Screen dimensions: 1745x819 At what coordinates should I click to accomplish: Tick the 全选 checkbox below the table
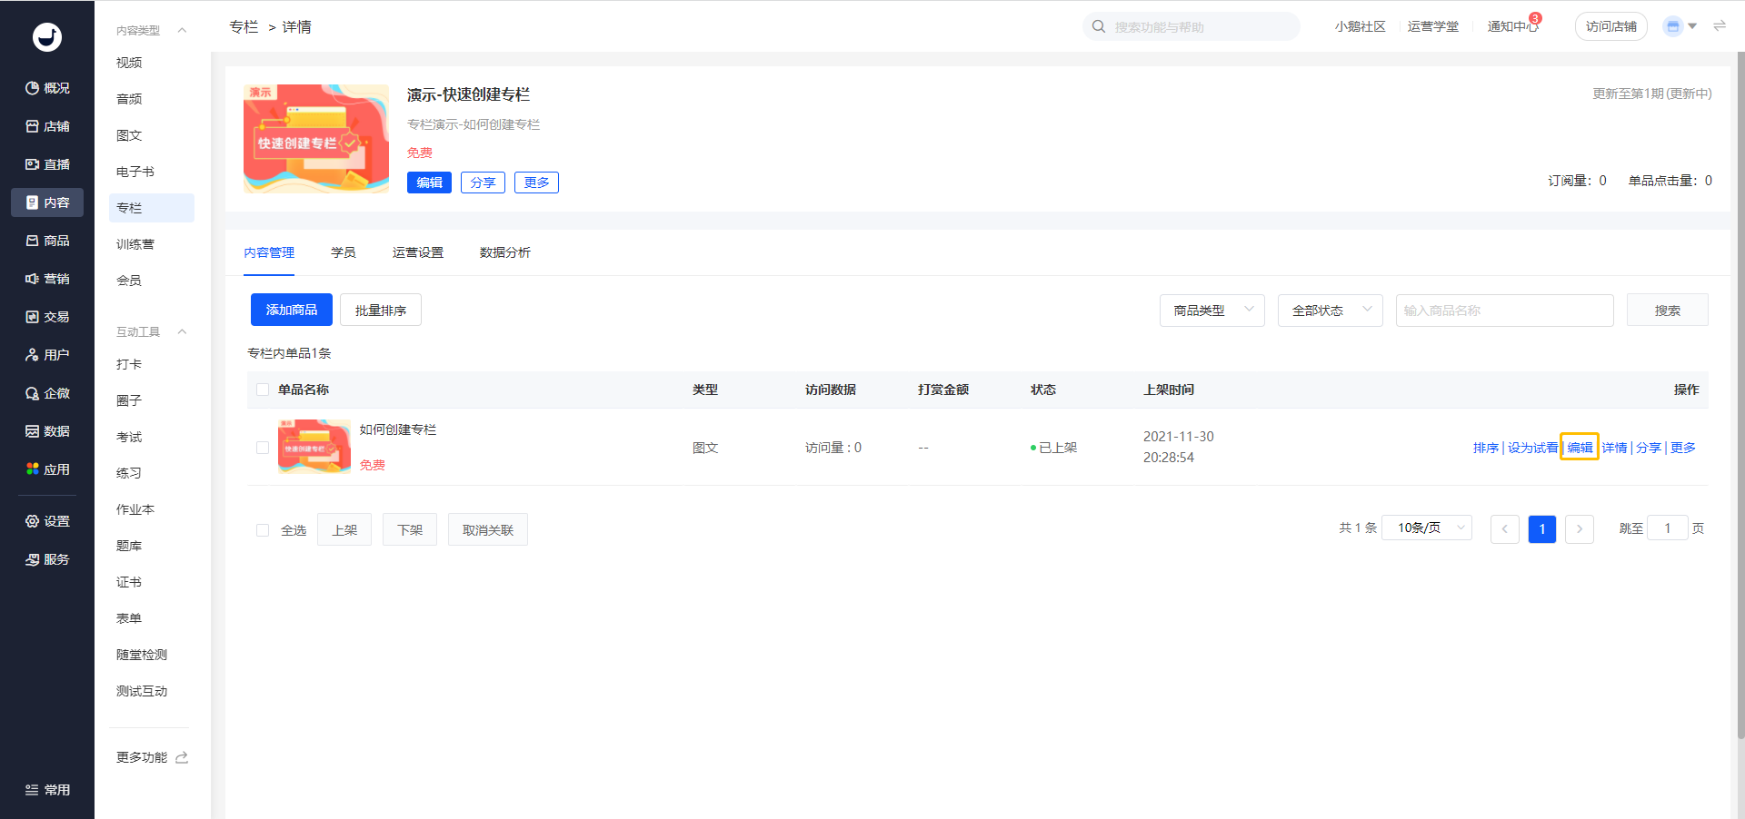263,530
